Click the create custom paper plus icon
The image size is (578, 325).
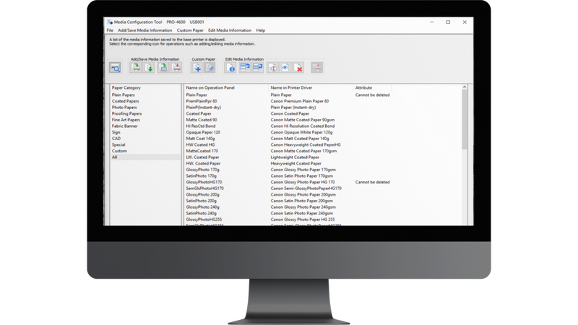197,67
